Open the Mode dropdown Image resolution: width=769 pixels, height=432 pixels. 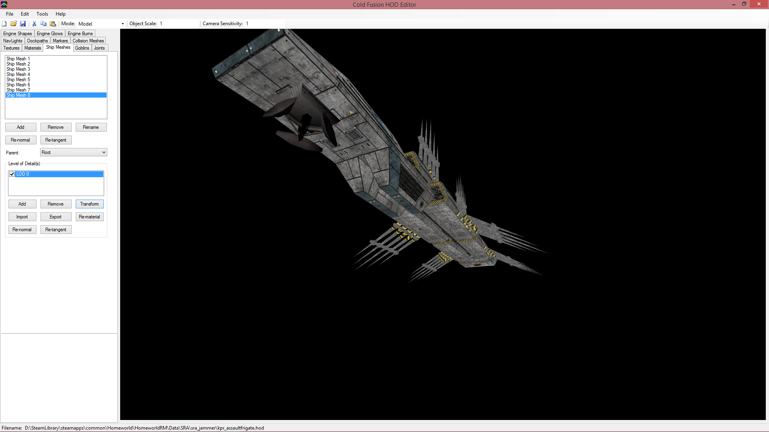pyautogui.click(x=123, y=24)
